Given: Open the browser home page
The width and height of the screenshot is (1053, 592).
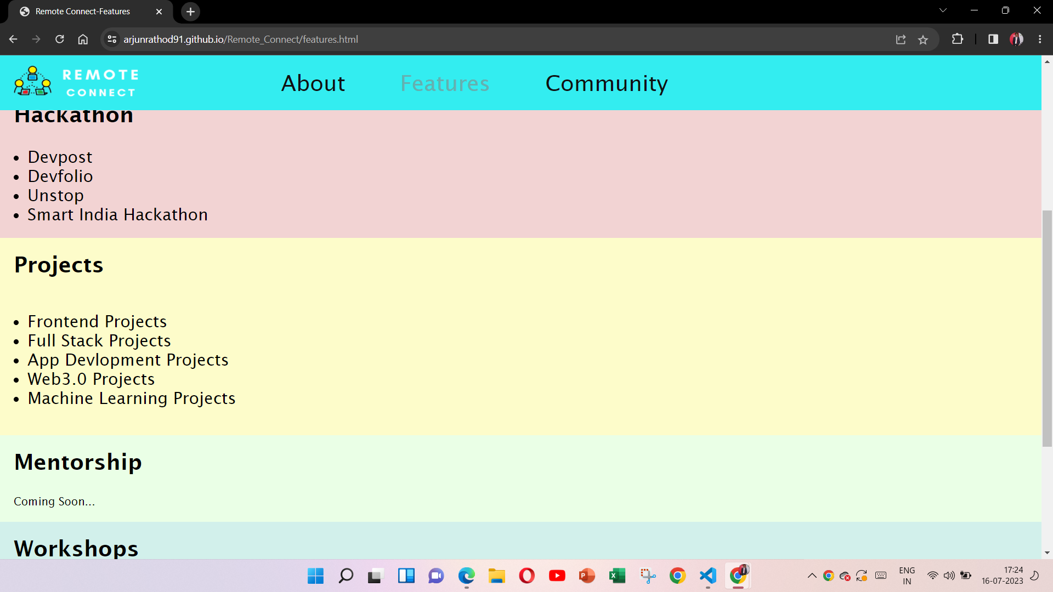Looking at the screenshot, I should (83, 39).
